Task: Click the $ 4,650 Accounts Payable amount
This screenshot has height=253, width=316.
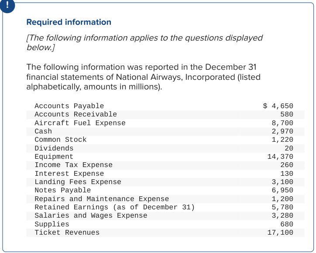Action: (278, 106)
